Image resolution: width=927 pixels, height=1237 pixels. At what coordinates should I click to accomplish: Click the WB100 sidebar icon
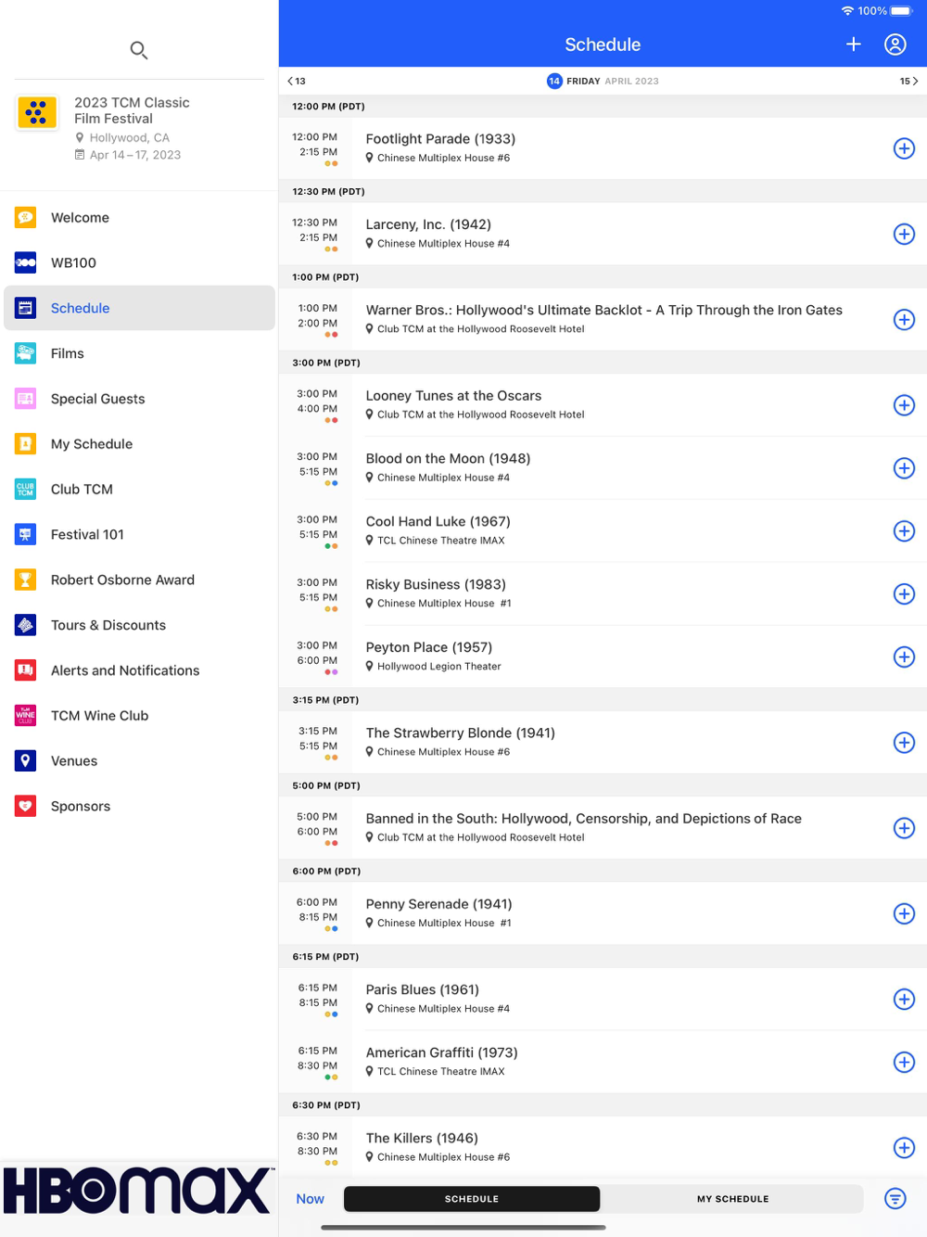pyautogui.click(x=26, y=262)
